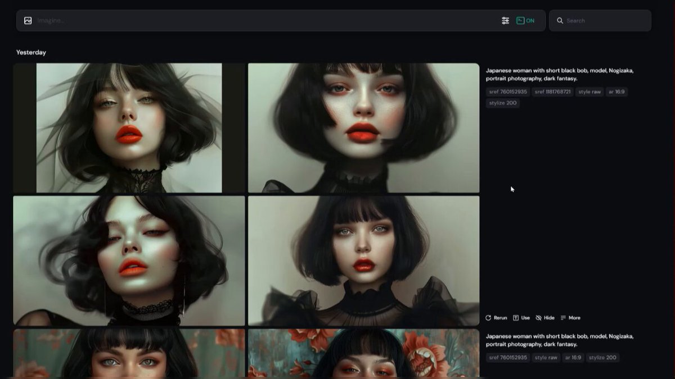
Task: Click the sref 760152935 tag in first prompt
Action: click(508, 92)
